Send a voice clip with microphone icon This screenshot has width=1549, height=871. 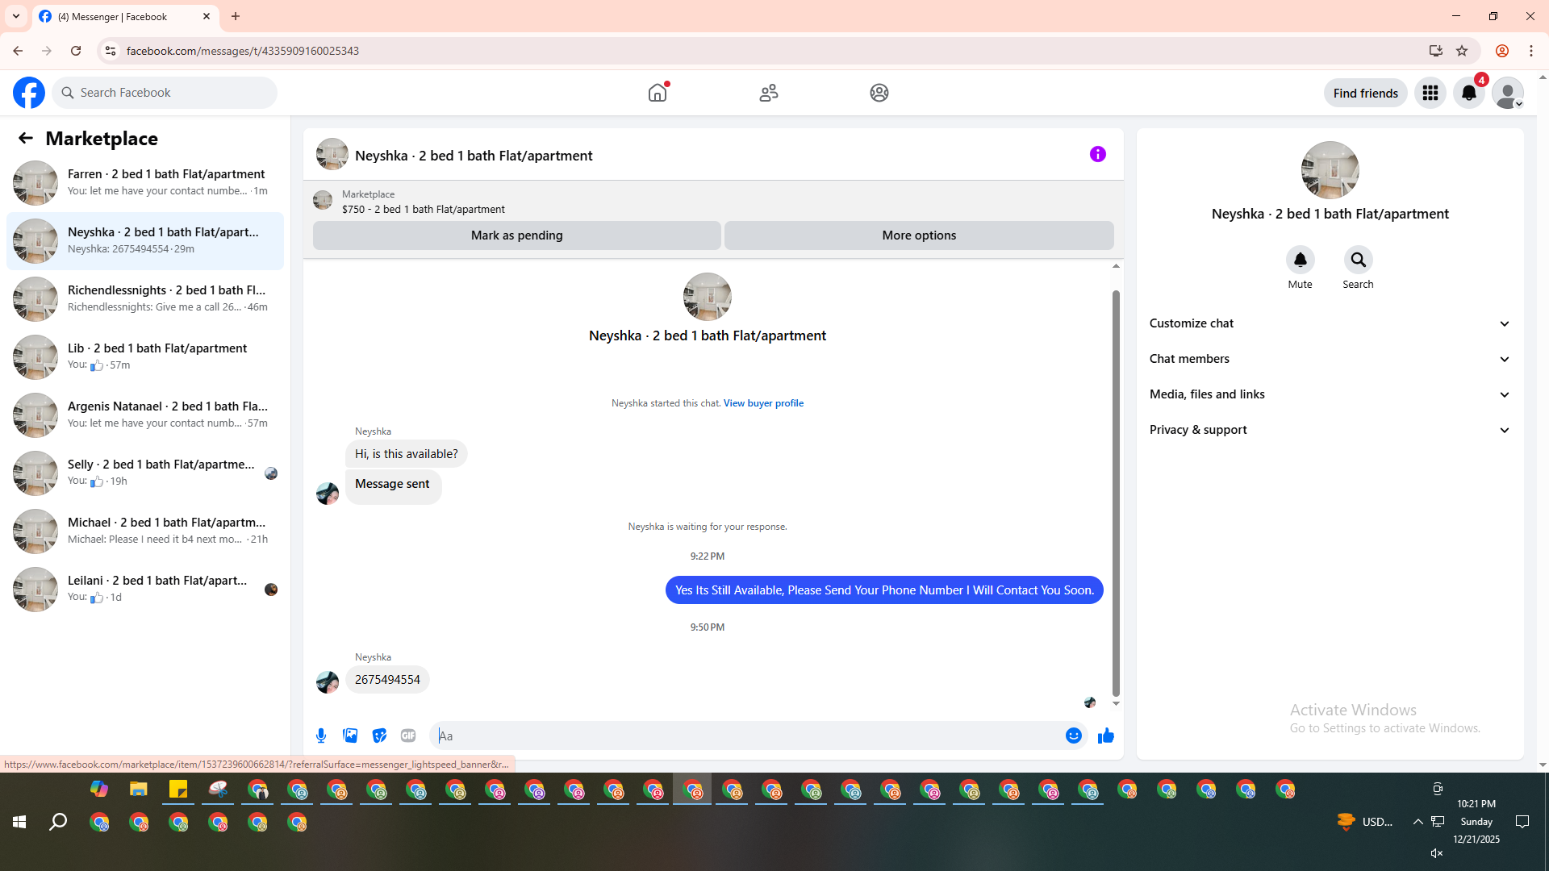pyautogui.click(x=321, y=736)
